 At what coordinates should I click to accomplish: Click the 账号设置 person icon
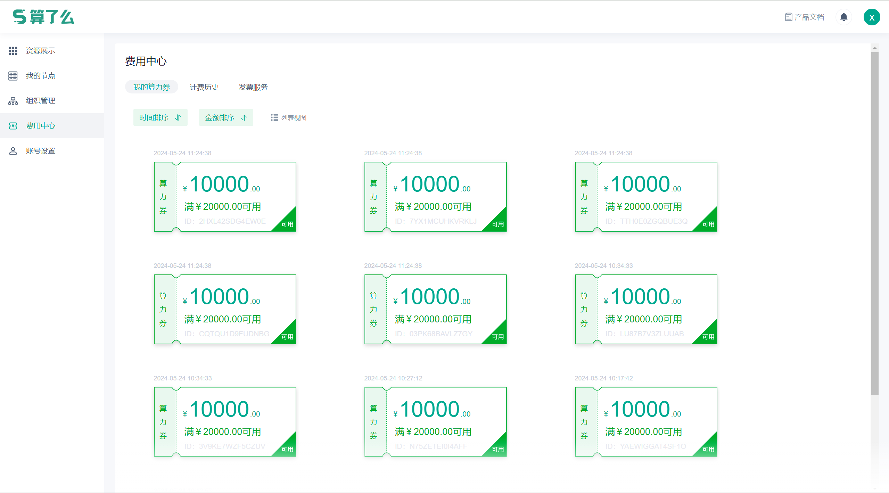(13, 151)
